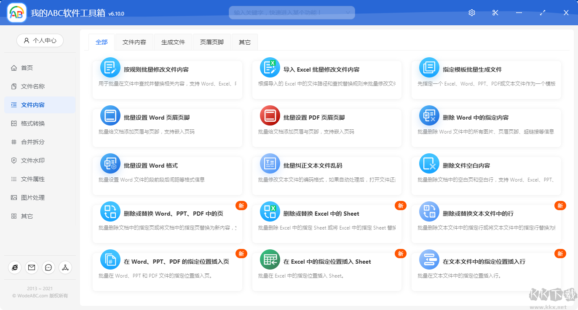
Task: Open the feedback chat bubble icon
Action: (x=48, y=267)
